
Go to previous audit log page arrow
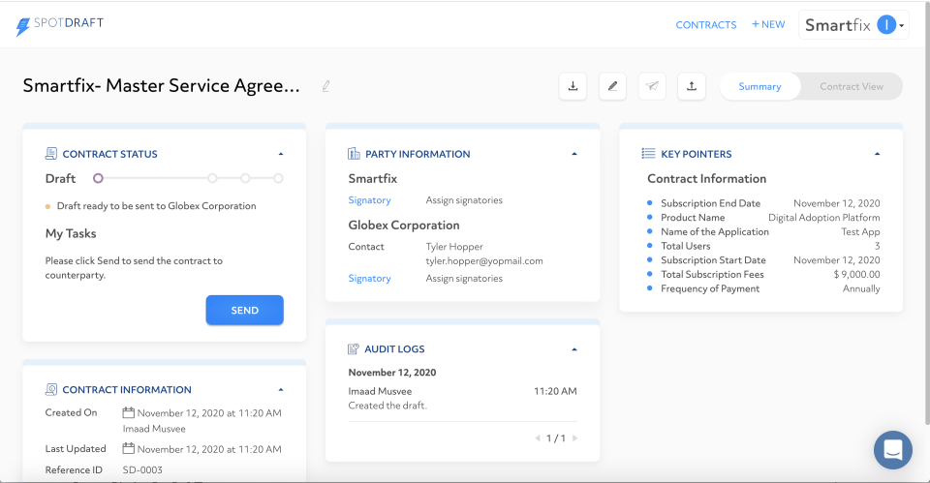[x=539, y=438]
